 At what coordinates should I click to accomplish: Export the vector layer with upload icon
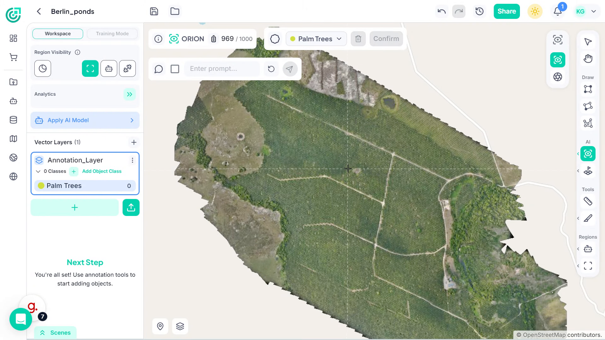[x=131, y=208]
